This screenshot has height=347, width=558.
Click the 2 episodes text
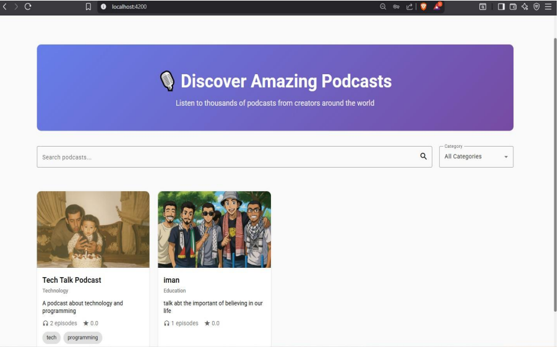click(x=63, y=323)
